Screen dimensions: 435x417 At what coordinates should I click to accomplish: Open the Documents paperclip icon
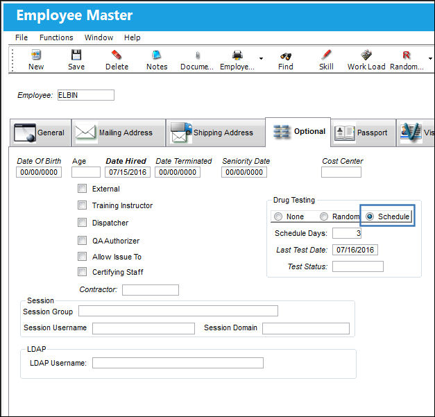coord(197,56)
